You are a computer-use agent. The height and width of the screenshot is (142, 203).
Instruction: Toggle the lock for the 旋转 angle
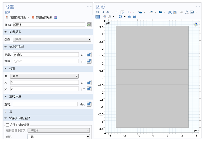pyautogui.click(x=89, y=104)
